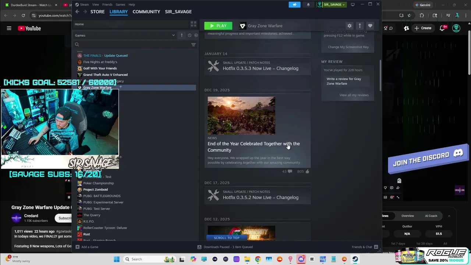Select the LIBRARY tab
The height and width of the screenshot is (265, 471).
tap(118, 12)
